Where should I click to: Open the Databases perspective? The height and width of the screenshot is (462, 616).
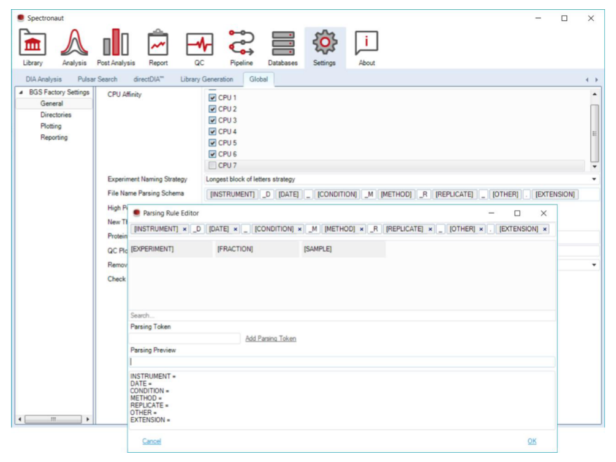(x=283, y=48)
